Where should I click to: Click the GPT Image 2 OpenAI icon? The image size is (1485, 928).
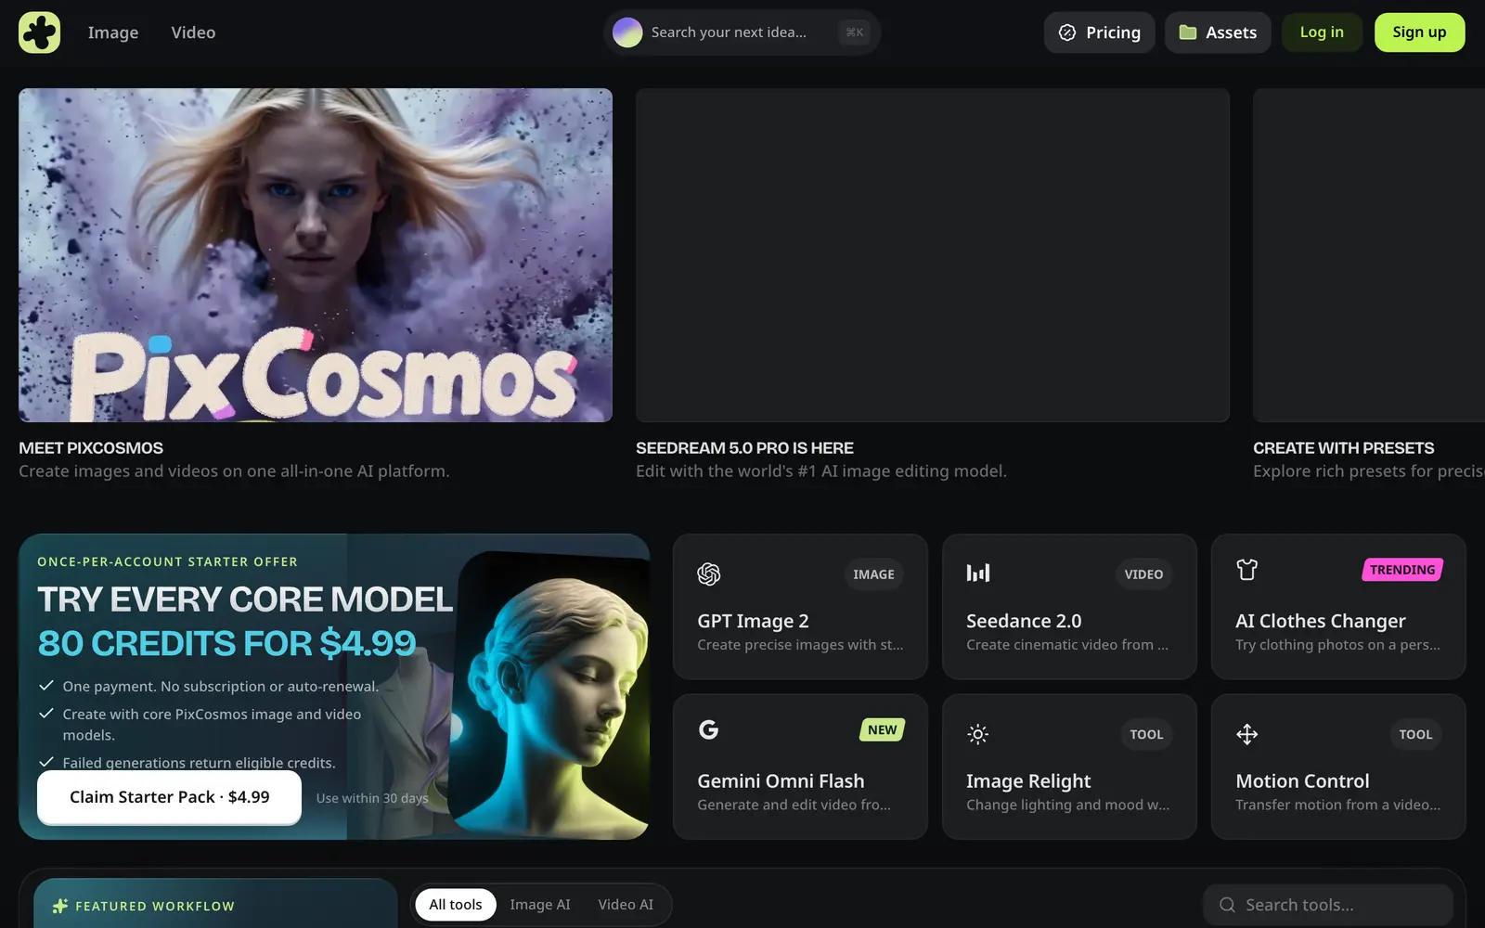pos(708,574)
